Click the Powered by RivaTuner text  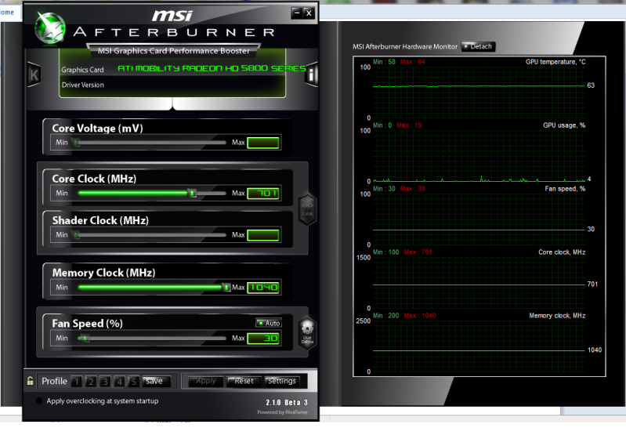coord(283,412)
